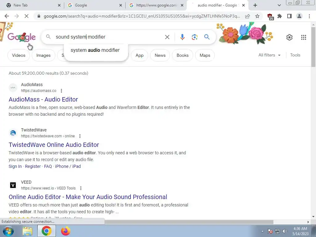The image size is (316, 237).
Task: Close the New Tab tab
Action: [59, 5]
